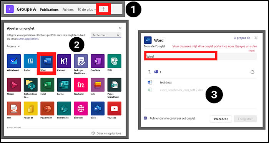This screenshot has width=269, height=143.
Task: Select the Trello app icon
Action: 30,61
